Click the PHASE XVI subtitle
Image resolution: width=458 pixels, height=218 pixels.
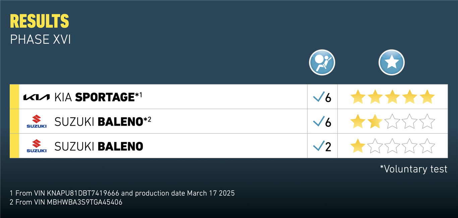[40, 39]
